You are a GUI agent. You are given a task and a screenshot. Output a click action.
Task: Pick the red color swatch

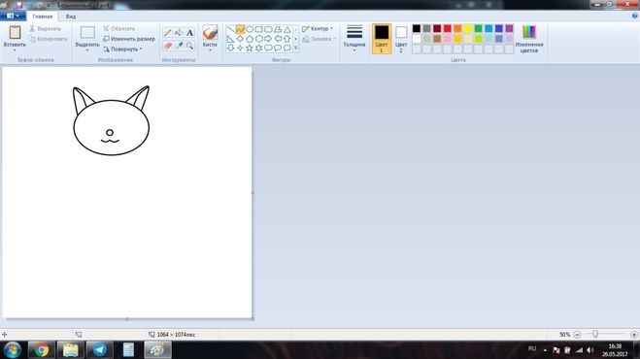(x=448, y=28)
